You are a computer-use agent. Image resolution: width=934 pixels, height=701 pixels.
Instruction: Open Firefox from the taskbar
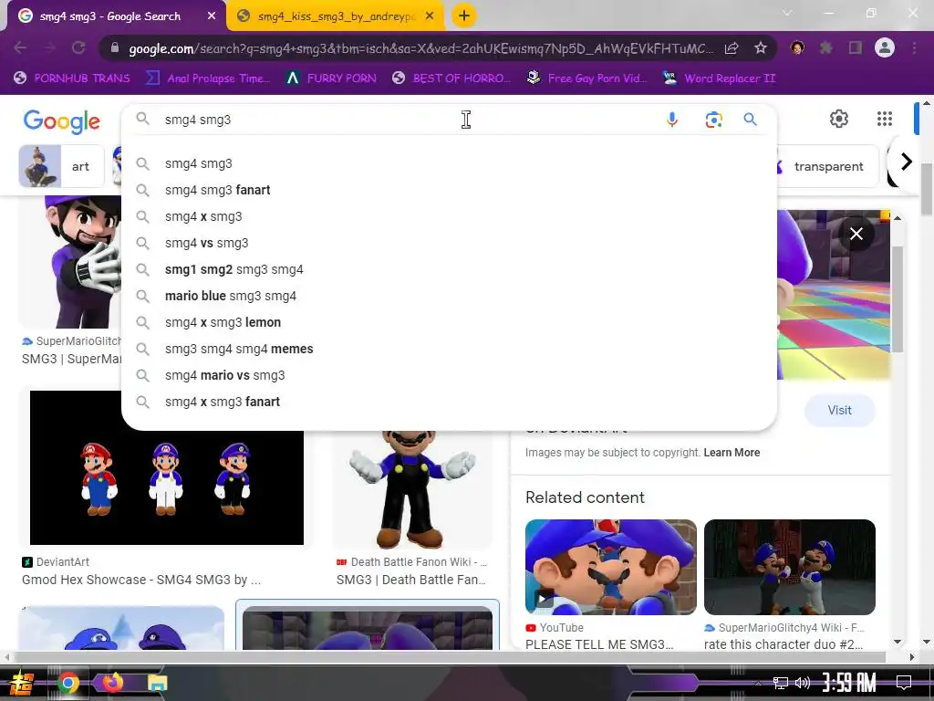pyautogui.click(x=112, y=682)
